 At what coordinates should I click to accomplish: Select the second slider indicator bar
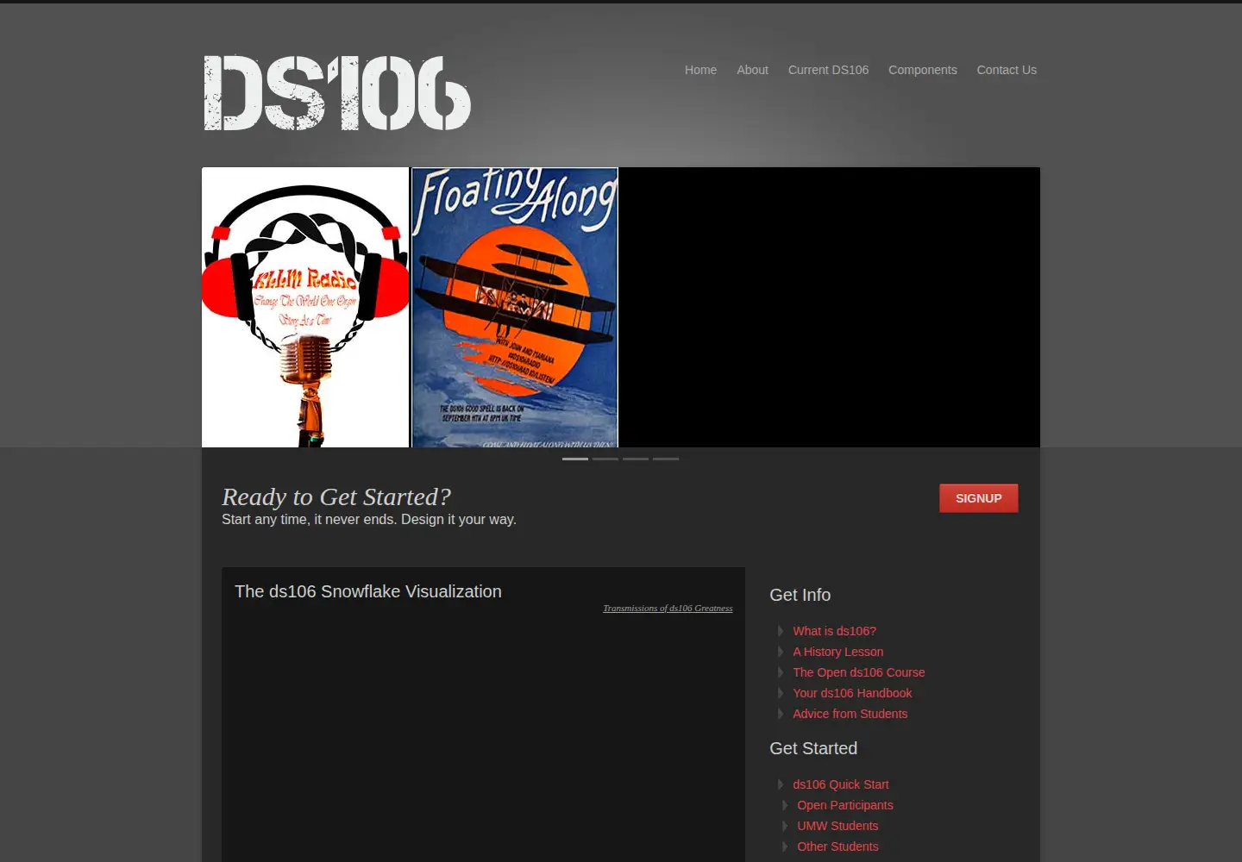(605, 459)
